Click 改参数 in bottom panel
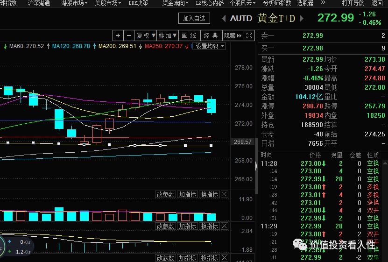 [166, 258]
